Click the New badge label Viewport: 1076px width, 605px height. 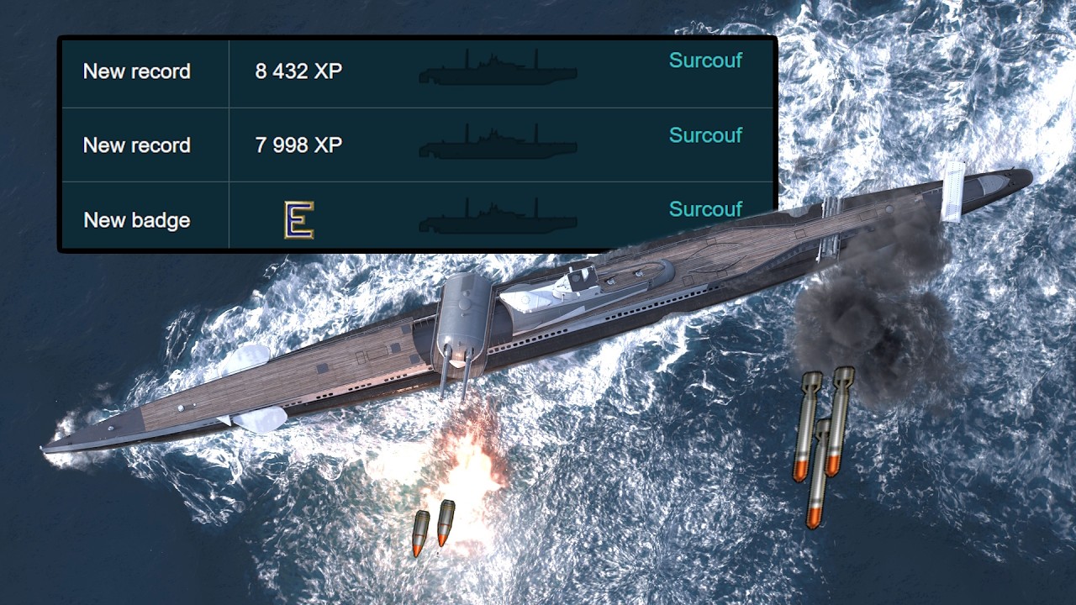137,220
